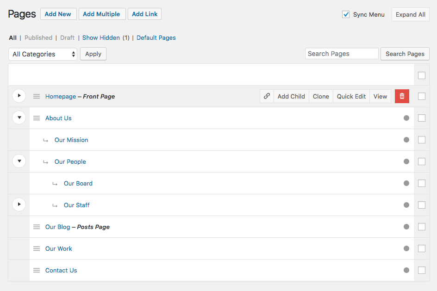Collapse the About Us page tree
This screenshot has width=437, height=291.
pos(19,118)
